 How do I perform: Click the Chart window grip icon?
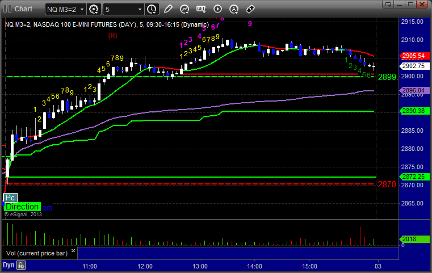(7, 9)
